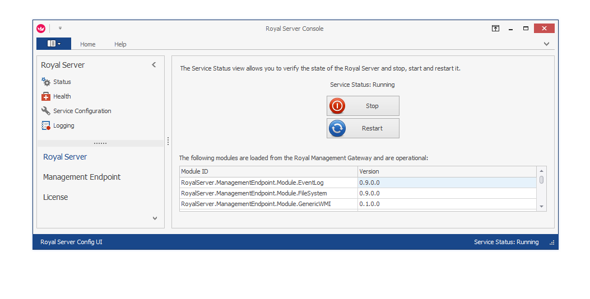The width and height of the screenshot is (590, 299).
Task: Open the Service Configuration page
Action: (82, 111)
